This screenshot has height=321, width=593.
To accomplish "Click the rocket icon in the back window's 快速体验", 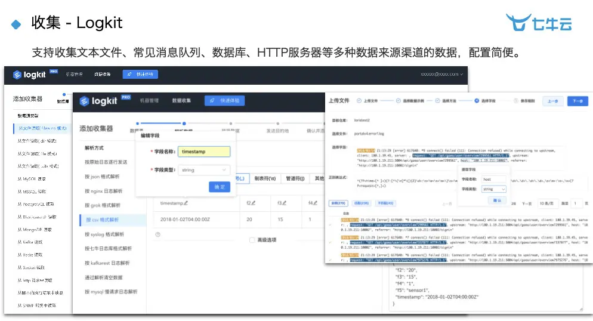I will [129, 74].
